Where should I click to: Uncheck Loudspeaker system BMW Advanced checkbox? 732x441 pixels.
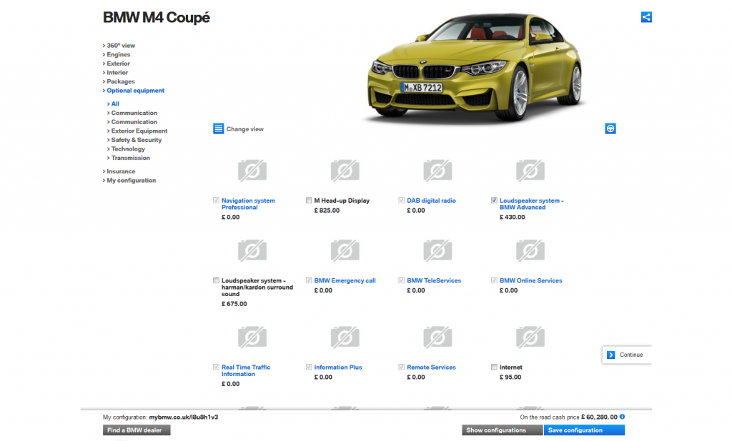pos(495,201)
